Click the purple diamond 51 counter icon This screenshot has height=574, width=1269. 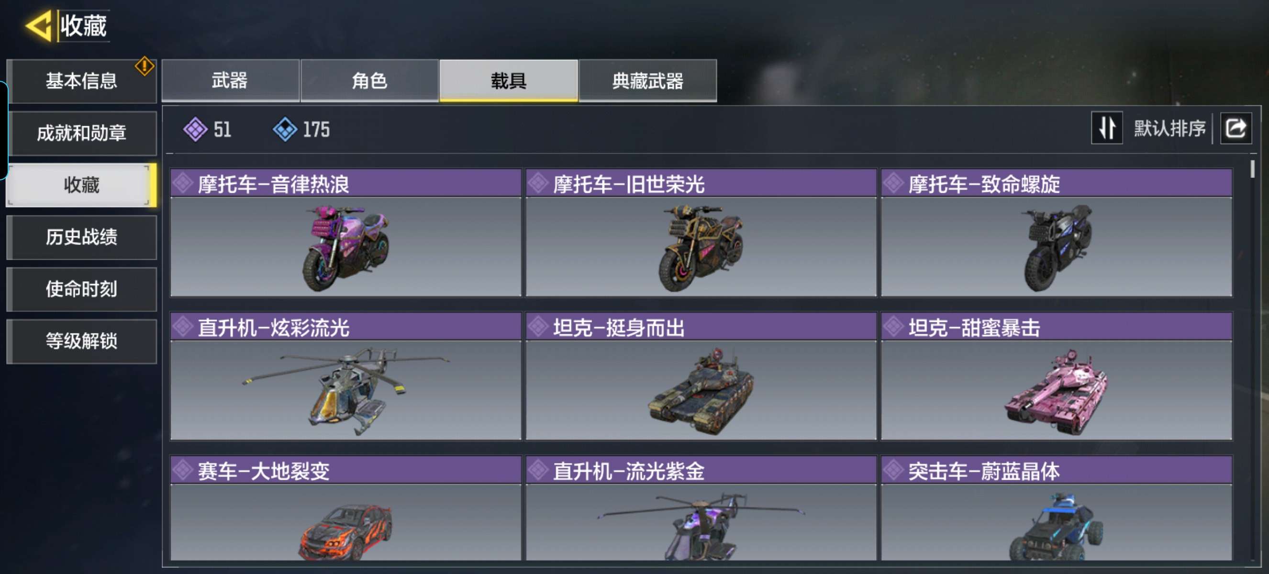[x=195, y=130]
